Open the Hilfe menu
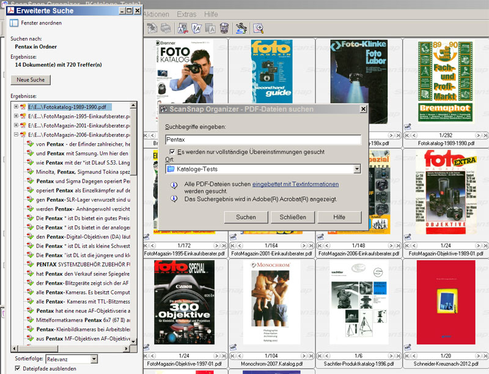 click(211, 14)
